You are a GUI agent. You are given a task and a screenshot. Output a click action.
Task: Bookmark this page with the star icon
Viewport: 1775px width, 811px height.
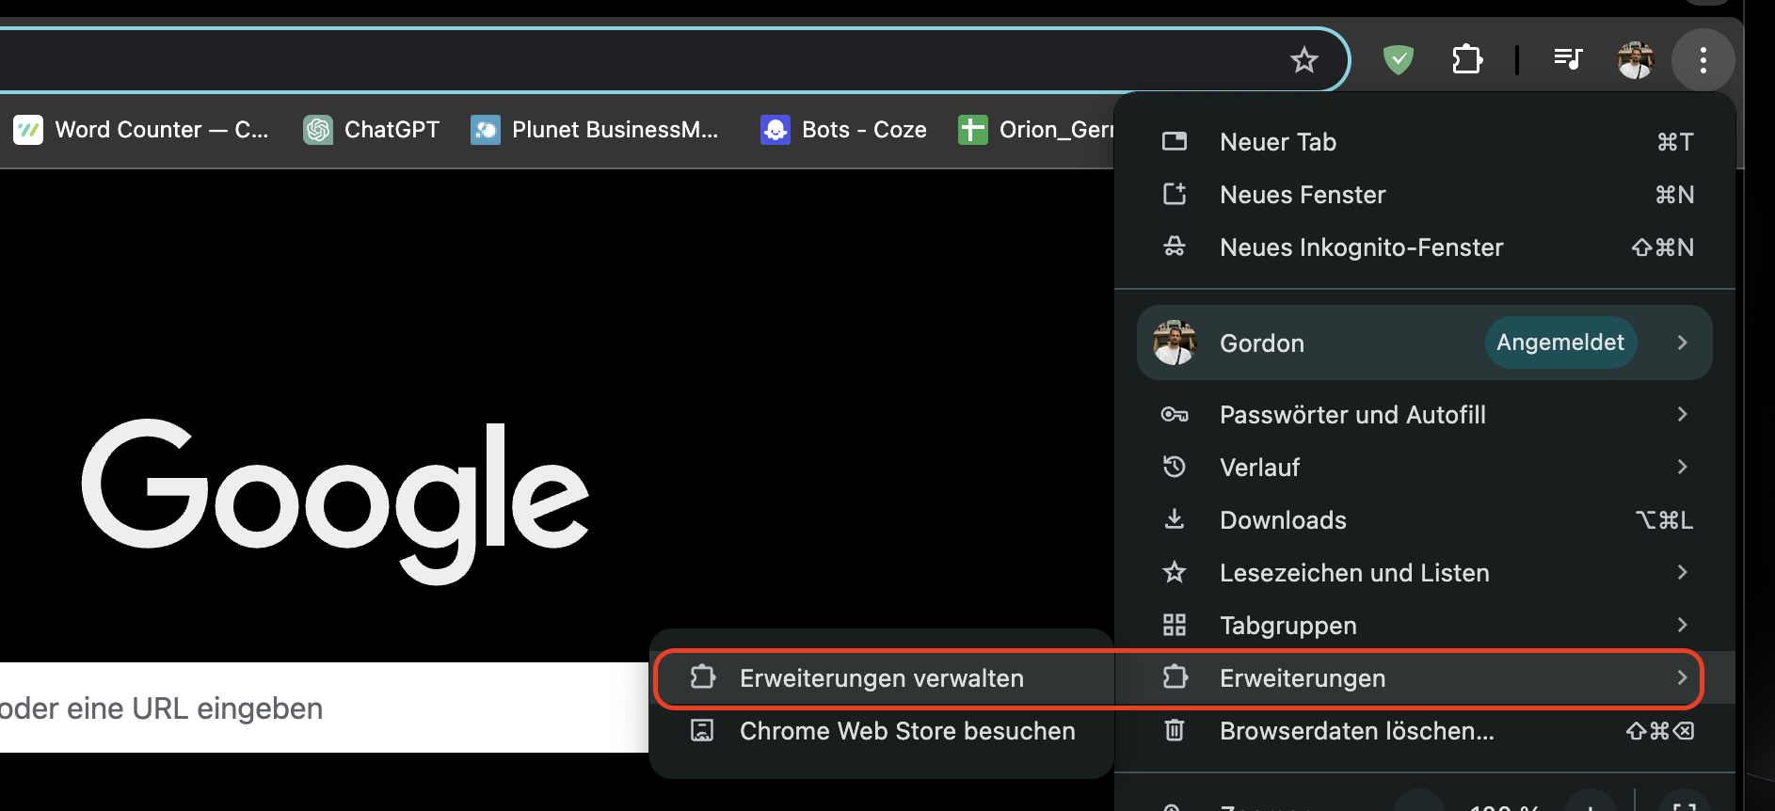tap(1303, 60)
